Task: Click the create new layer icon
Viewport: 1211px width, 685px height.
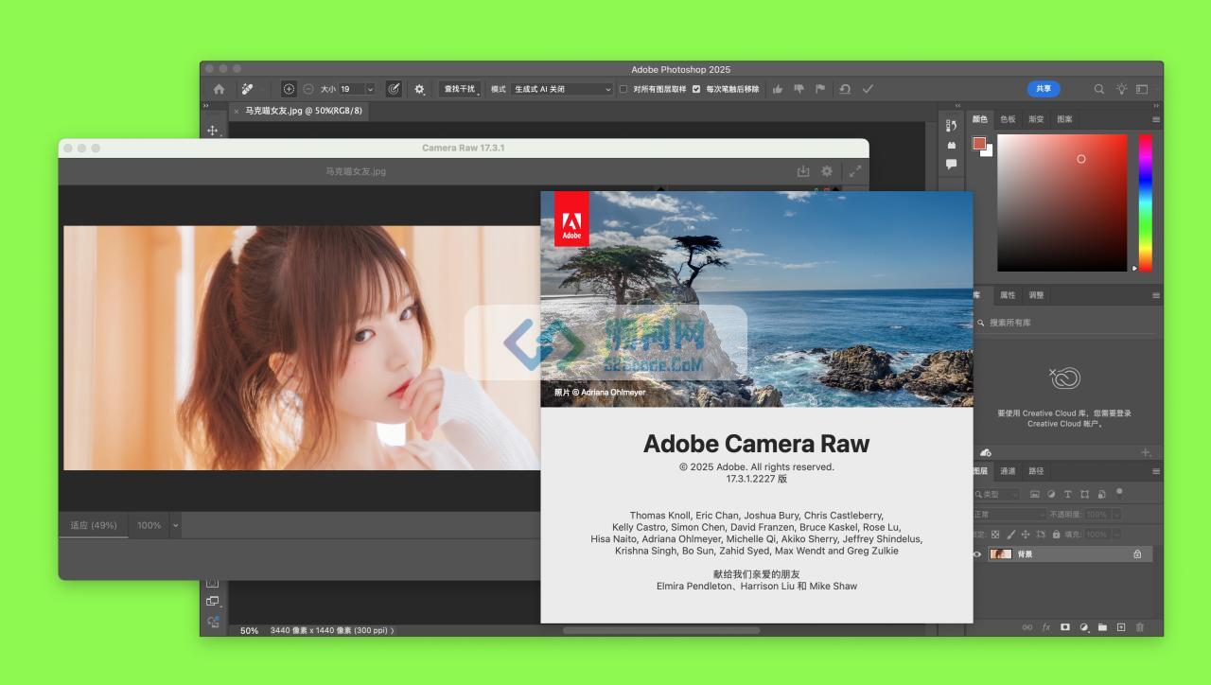Action: [1121, 627]
